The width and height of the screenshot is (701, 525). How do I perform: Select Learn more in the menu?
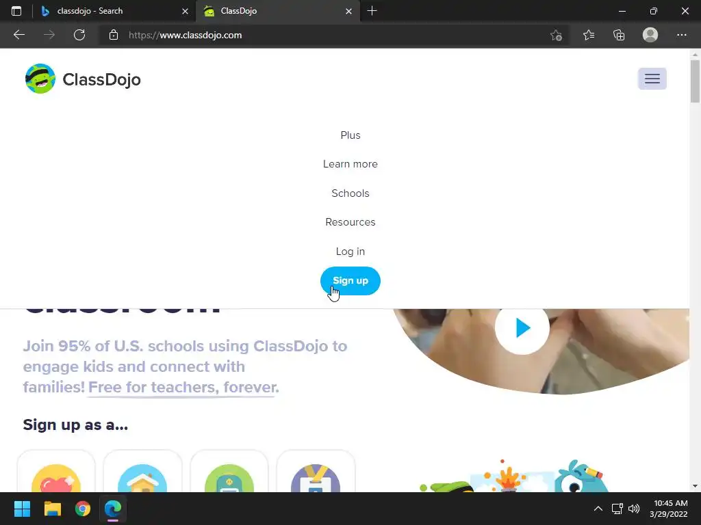coord(350,164)
